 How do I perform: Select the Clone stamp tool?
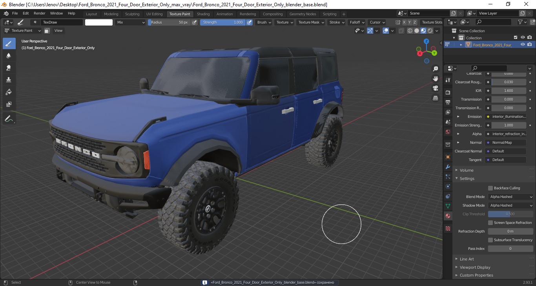[9, 80]
